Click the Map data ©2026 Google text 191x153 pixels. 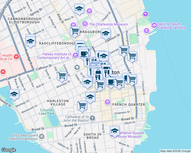175,151
